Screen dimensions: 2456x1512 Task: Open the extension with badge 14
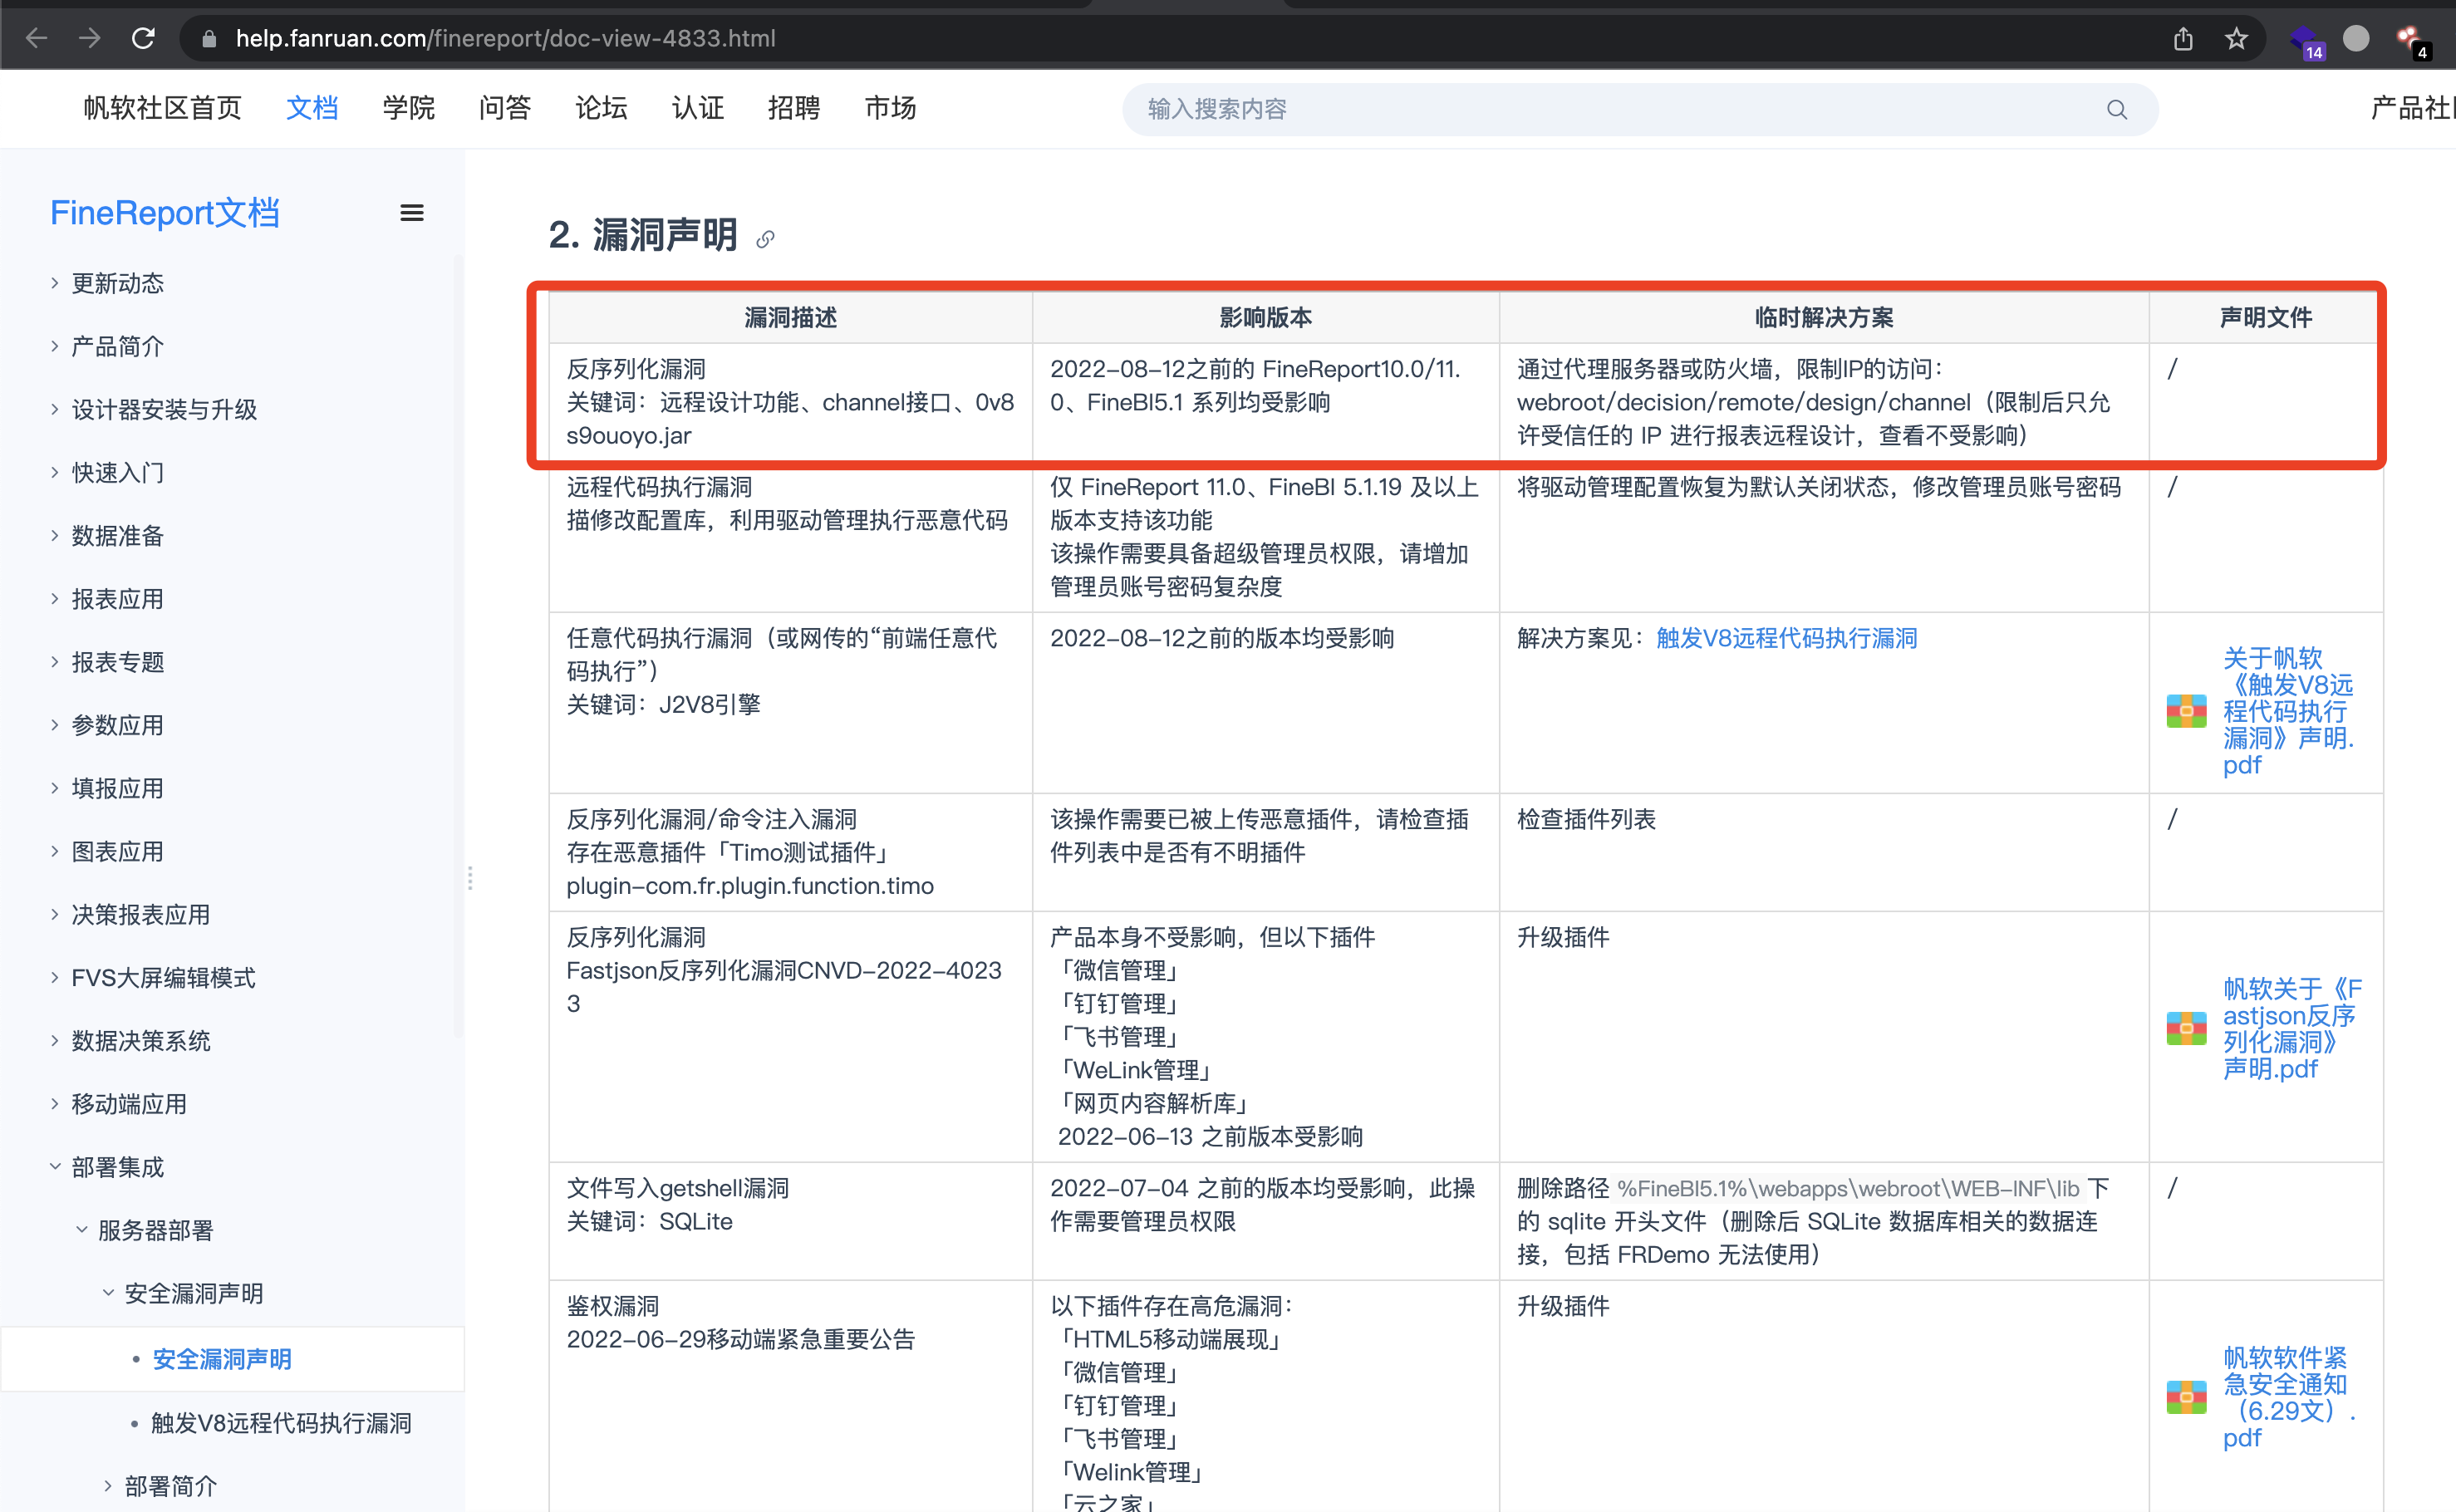tap(2306, 41)
